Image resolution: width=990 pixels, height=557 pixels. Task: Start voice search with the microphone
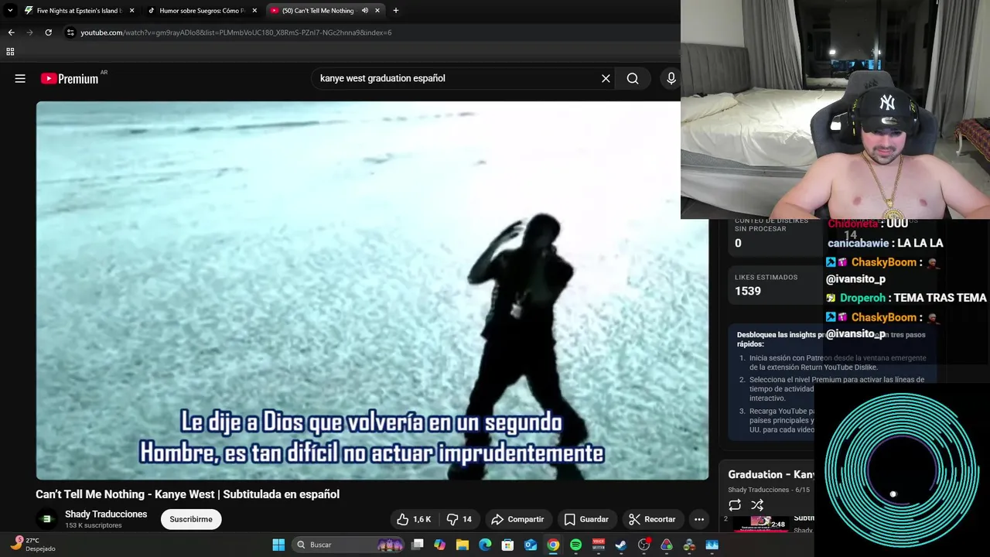coord(671,78)
